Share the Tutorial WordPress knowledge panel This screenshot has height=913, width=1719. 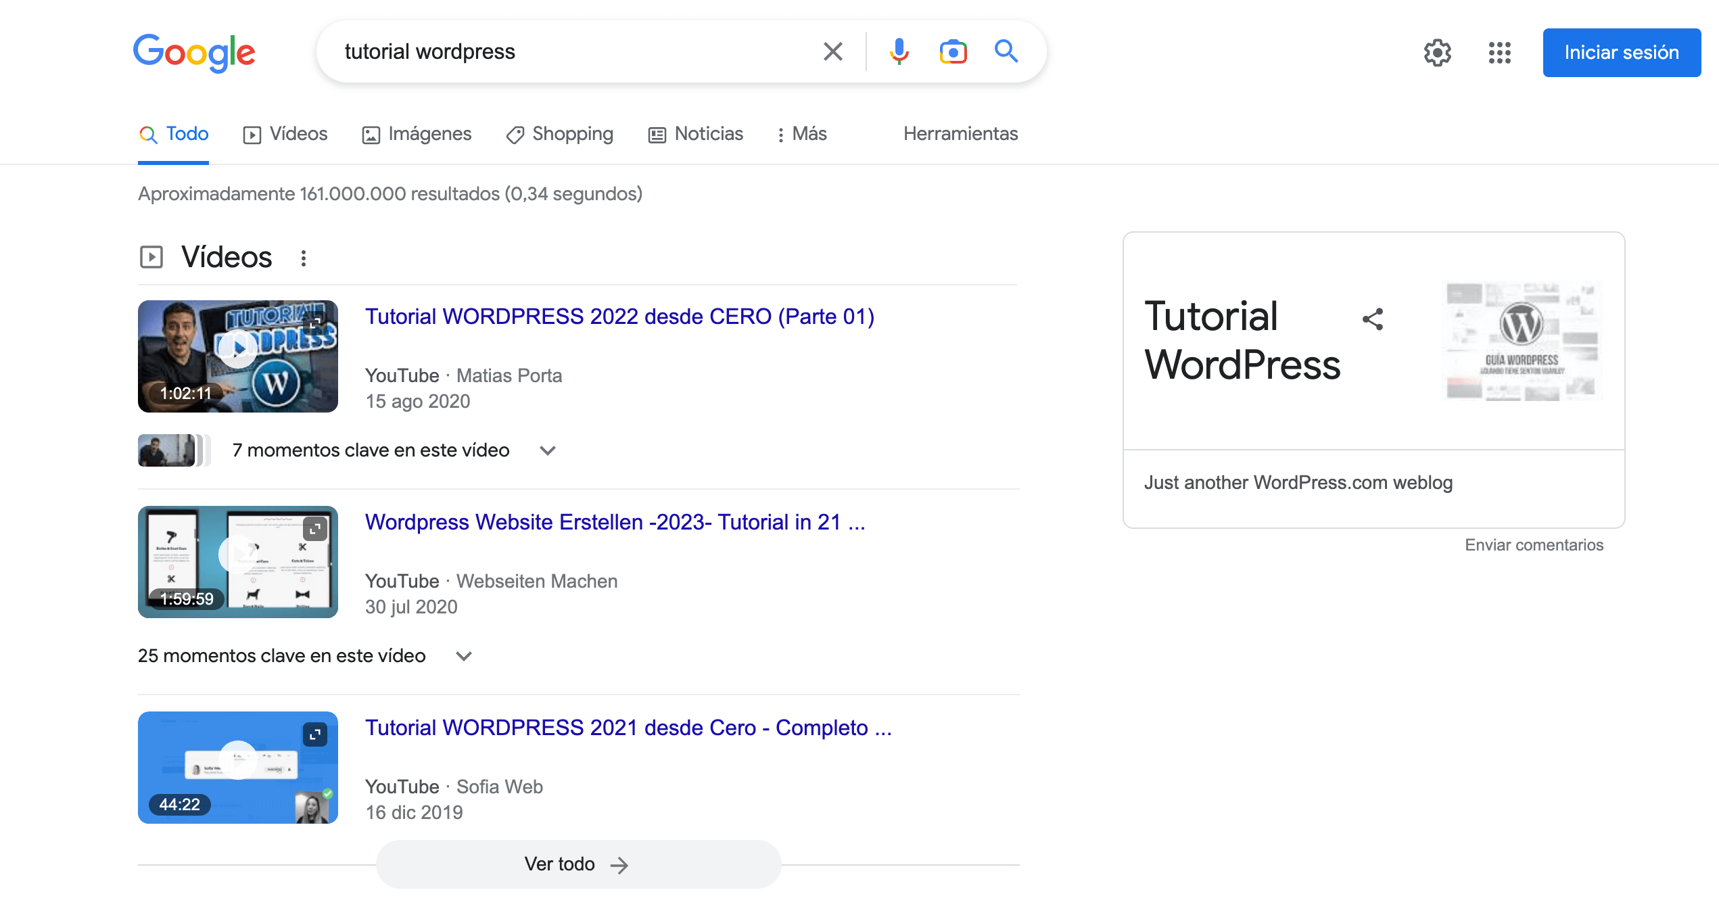[1372, 319]
